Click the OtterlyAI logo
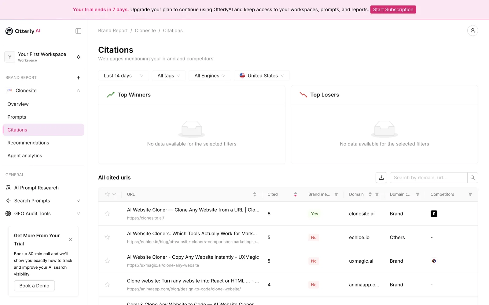The height and width of the screenshot is (305, 489). pyautogui.click(x=23, y=31)
